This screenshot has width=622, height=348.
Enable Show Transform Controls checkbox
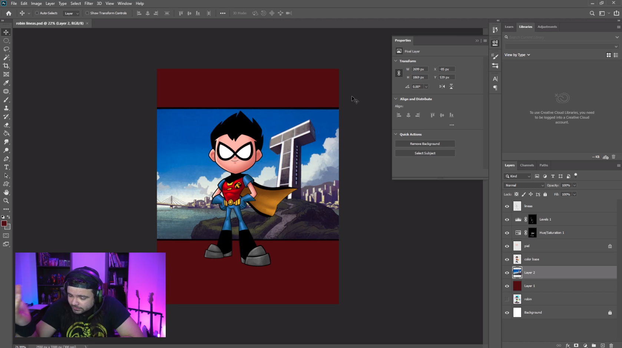click(x=87, y=13)
